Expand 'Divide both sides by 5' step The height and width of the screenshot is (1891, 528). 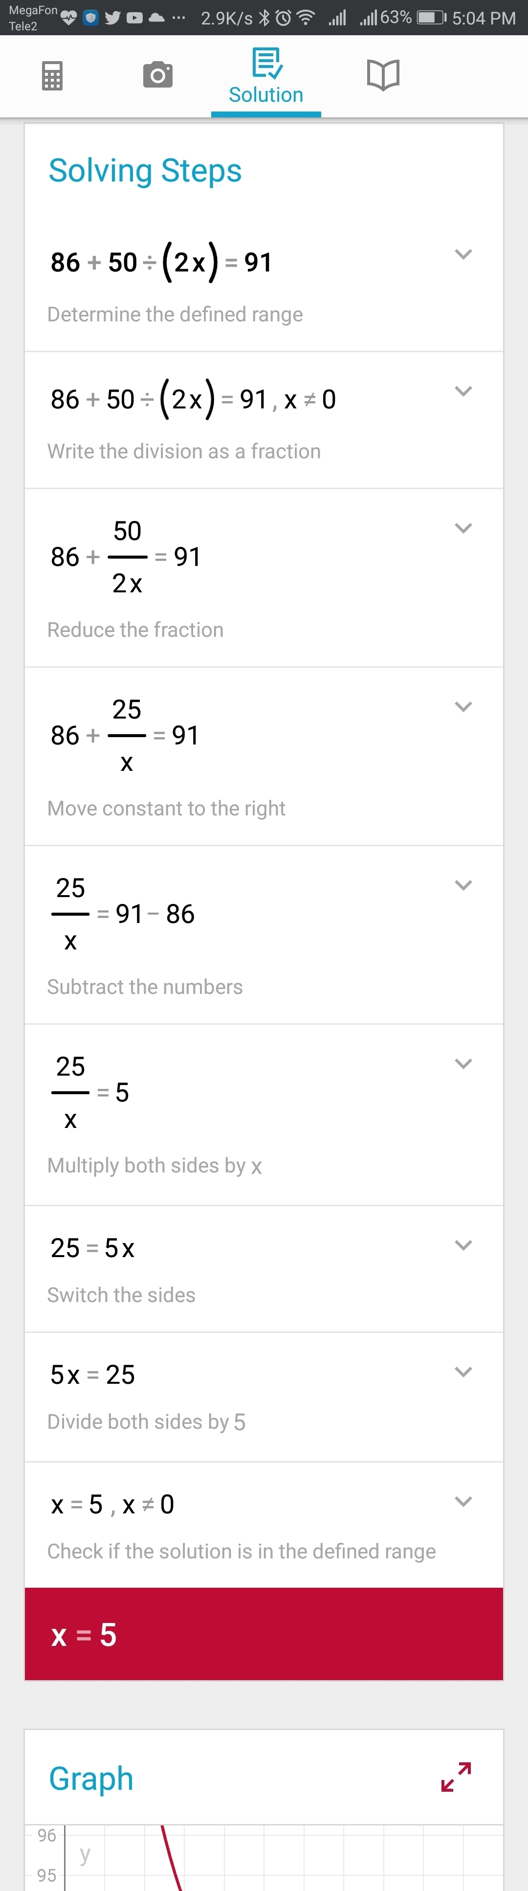(462, 1372)
